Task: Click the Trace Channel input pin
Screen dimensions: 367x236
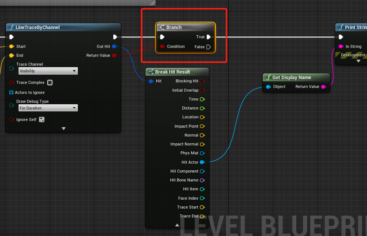Action: click(x=12, y=68)
